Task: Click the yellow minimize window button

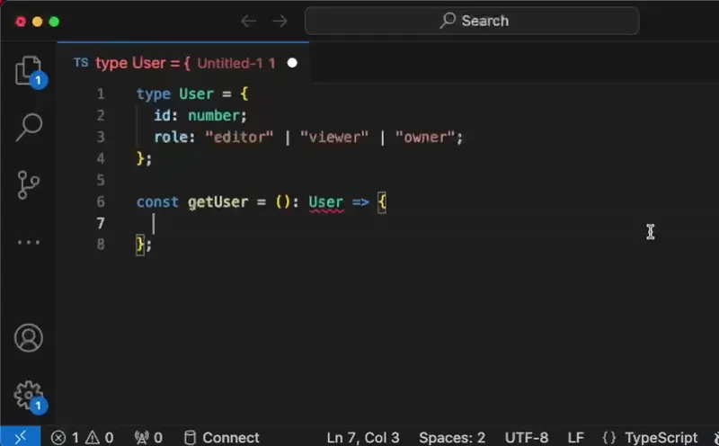Action: click(x=37, y=22)
